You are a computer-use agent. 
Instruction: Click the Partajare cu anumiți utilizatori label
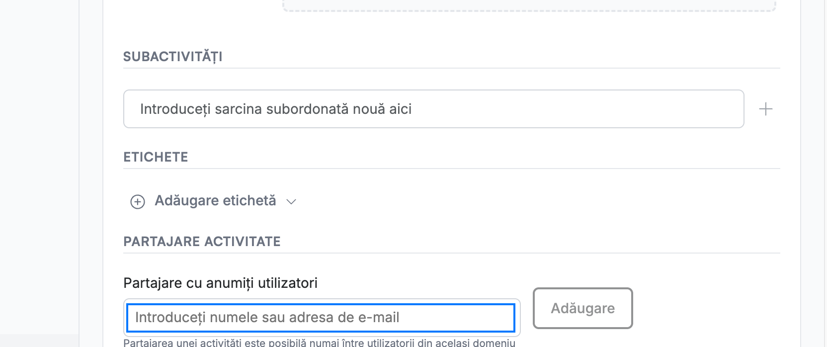220,283
